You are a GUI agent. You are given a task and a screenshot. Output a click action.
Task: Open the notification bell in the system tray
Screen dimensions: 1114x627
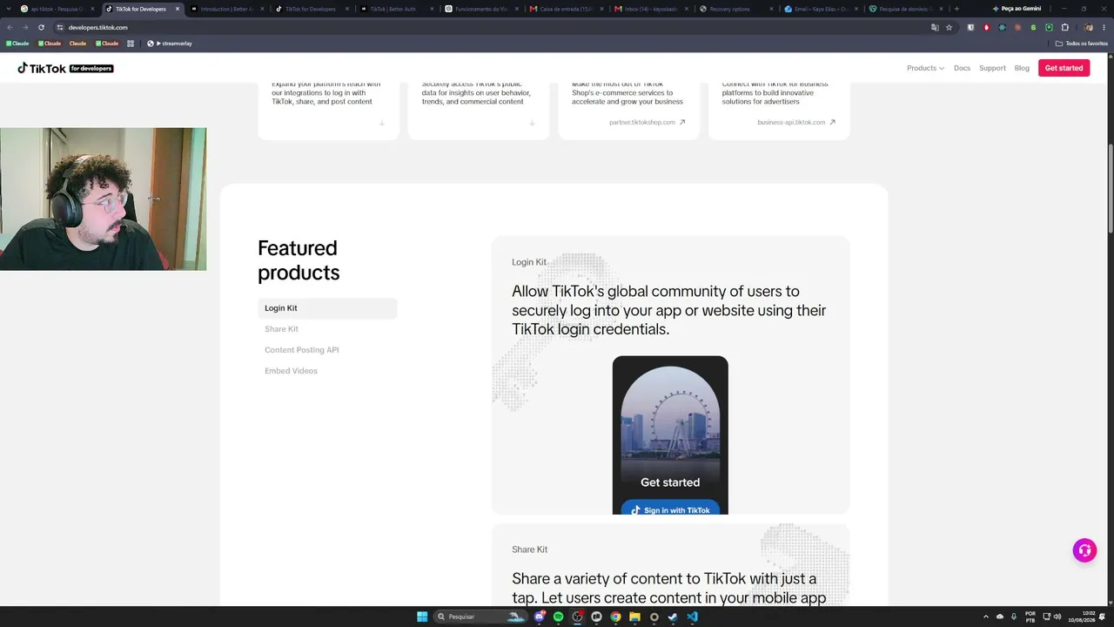coord(1102,617)
